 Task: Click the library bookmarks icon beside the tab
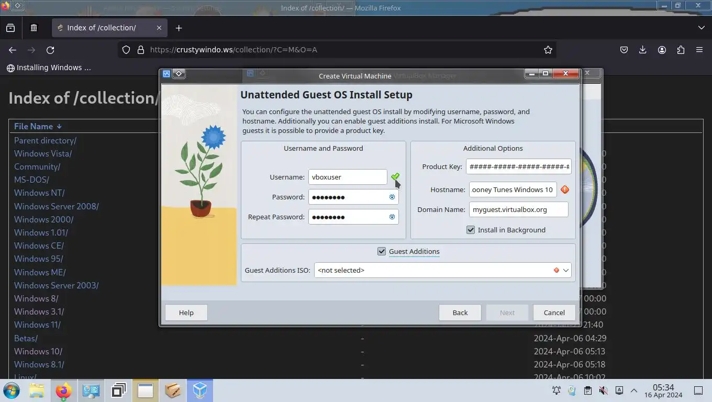point(34,28)
